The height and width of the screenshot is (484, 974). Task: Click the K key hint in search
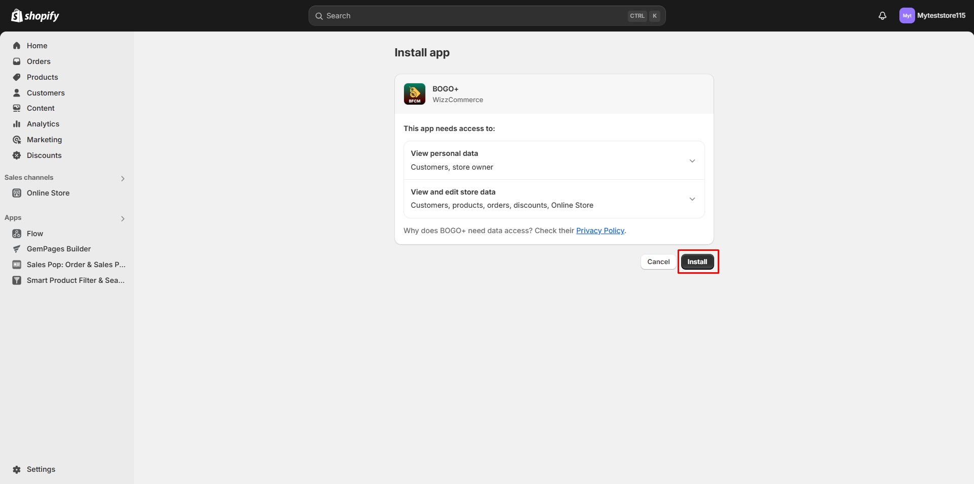655,16
